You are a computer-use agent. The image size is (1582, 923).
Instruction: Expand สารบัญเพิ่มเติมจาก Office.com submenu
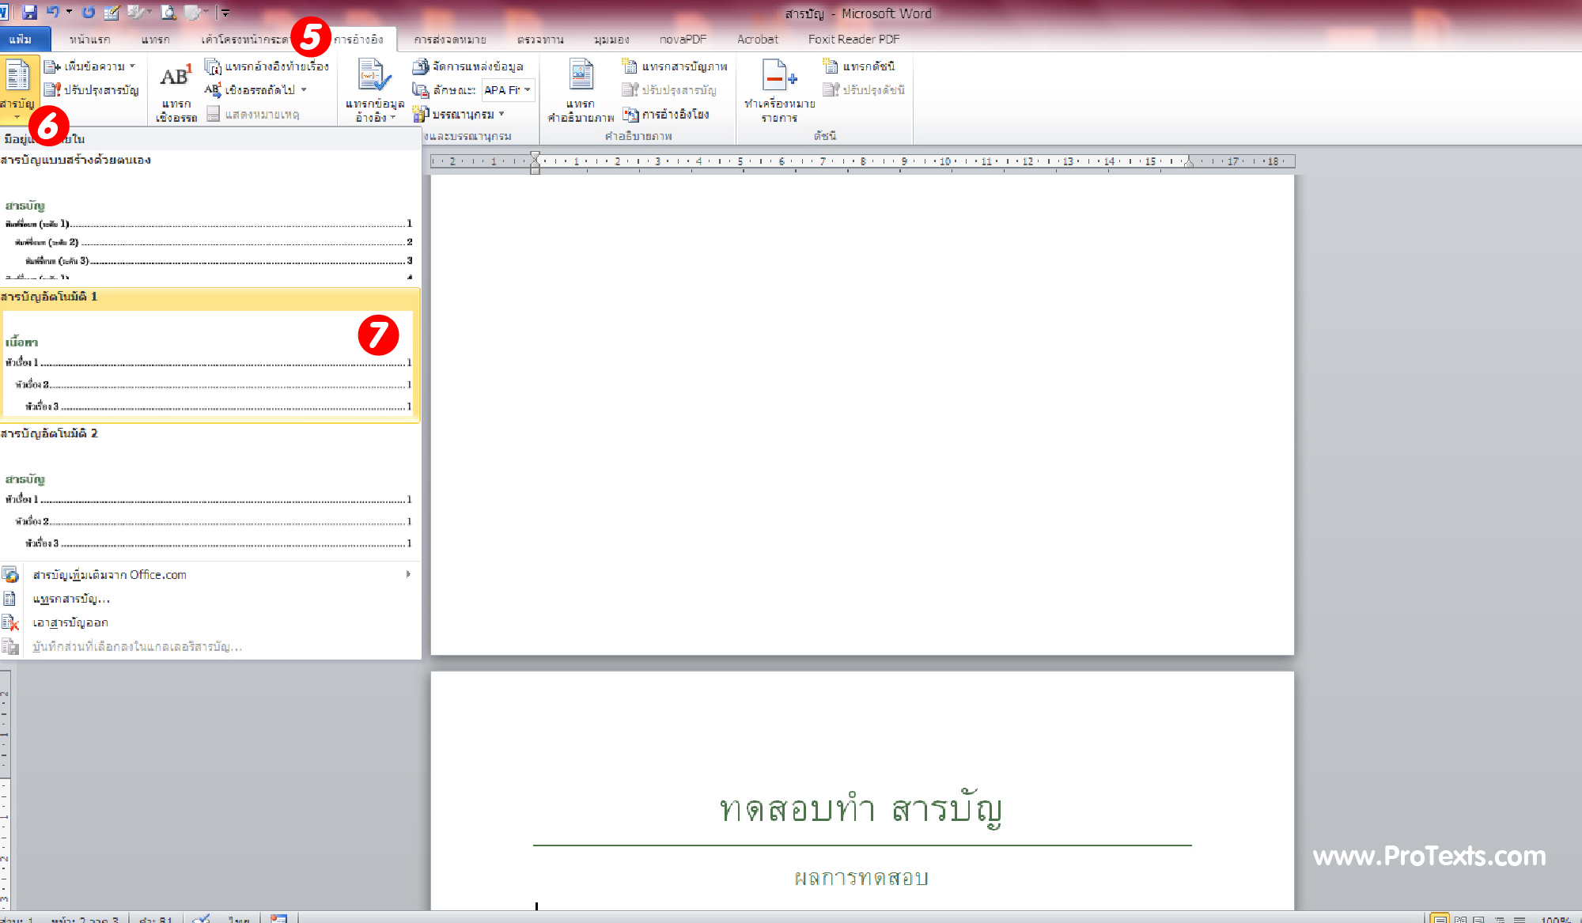[x=210, y=575]
